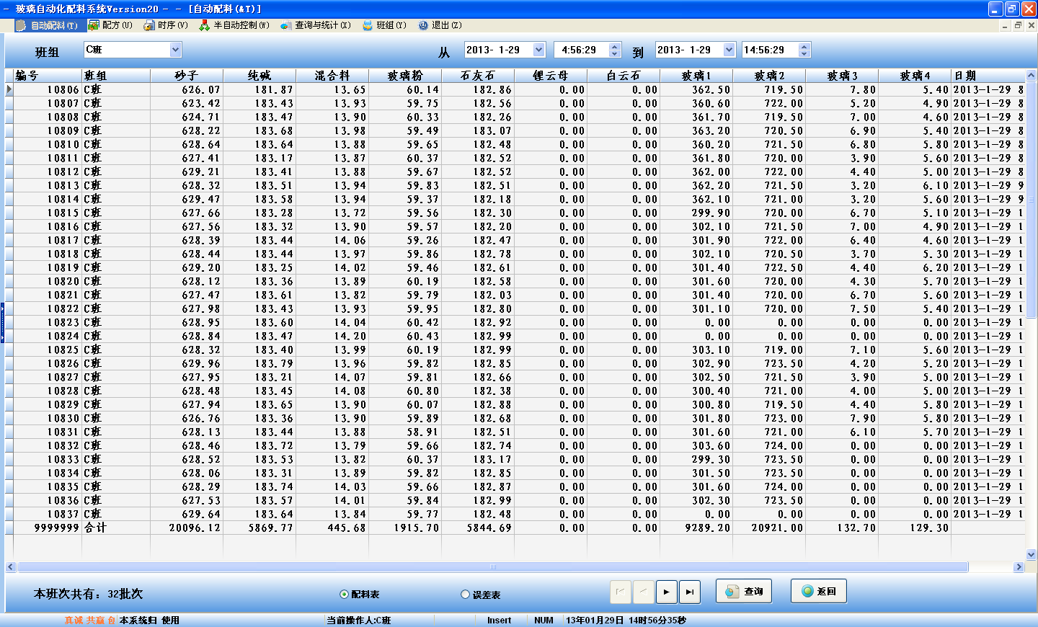Go to next record with play arrow
Screen dimensions: 1038x627
click(x=666, y=592)
